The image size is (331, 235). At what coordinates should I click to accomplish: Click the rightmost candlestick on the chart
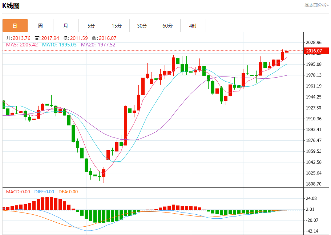tap(287, 51)
